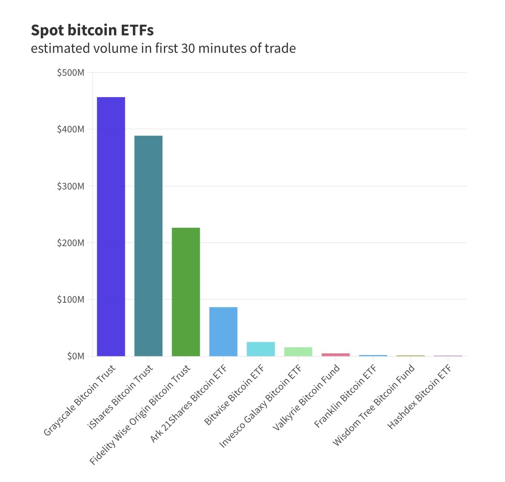Click the Valkyrie Bitcoin Fund axis label

[x=306, y=397]
